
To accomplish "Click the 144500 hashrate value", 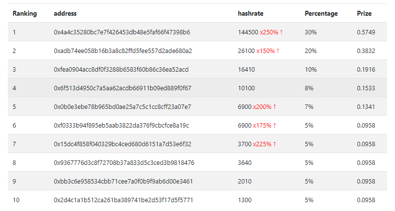I will click(248, 32).
